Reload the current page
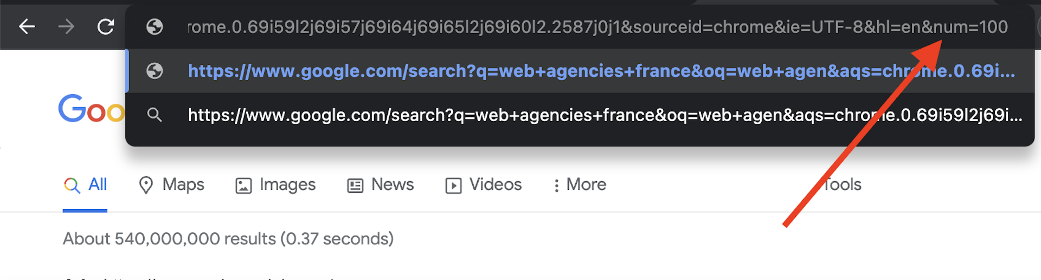Viewport: 1041px width, 280px height. 106,26
